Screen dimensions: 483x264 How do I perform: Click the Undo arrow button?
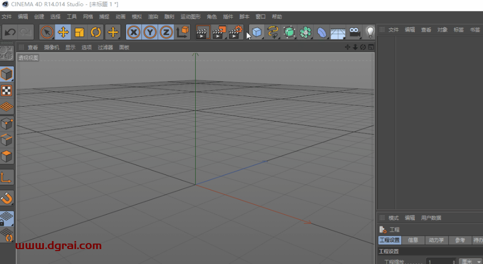10,33
